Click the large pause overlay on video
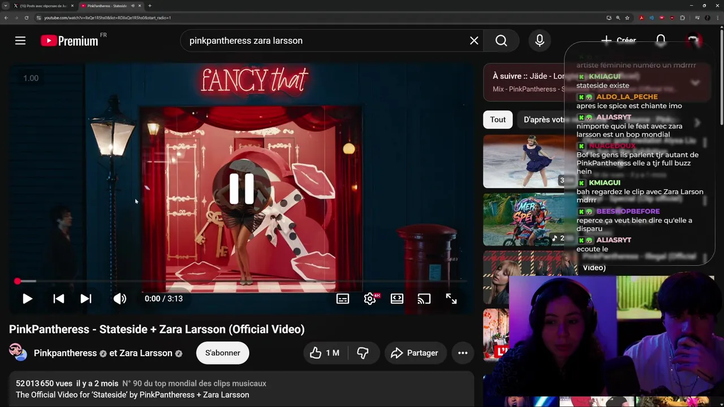 (242, 188)
